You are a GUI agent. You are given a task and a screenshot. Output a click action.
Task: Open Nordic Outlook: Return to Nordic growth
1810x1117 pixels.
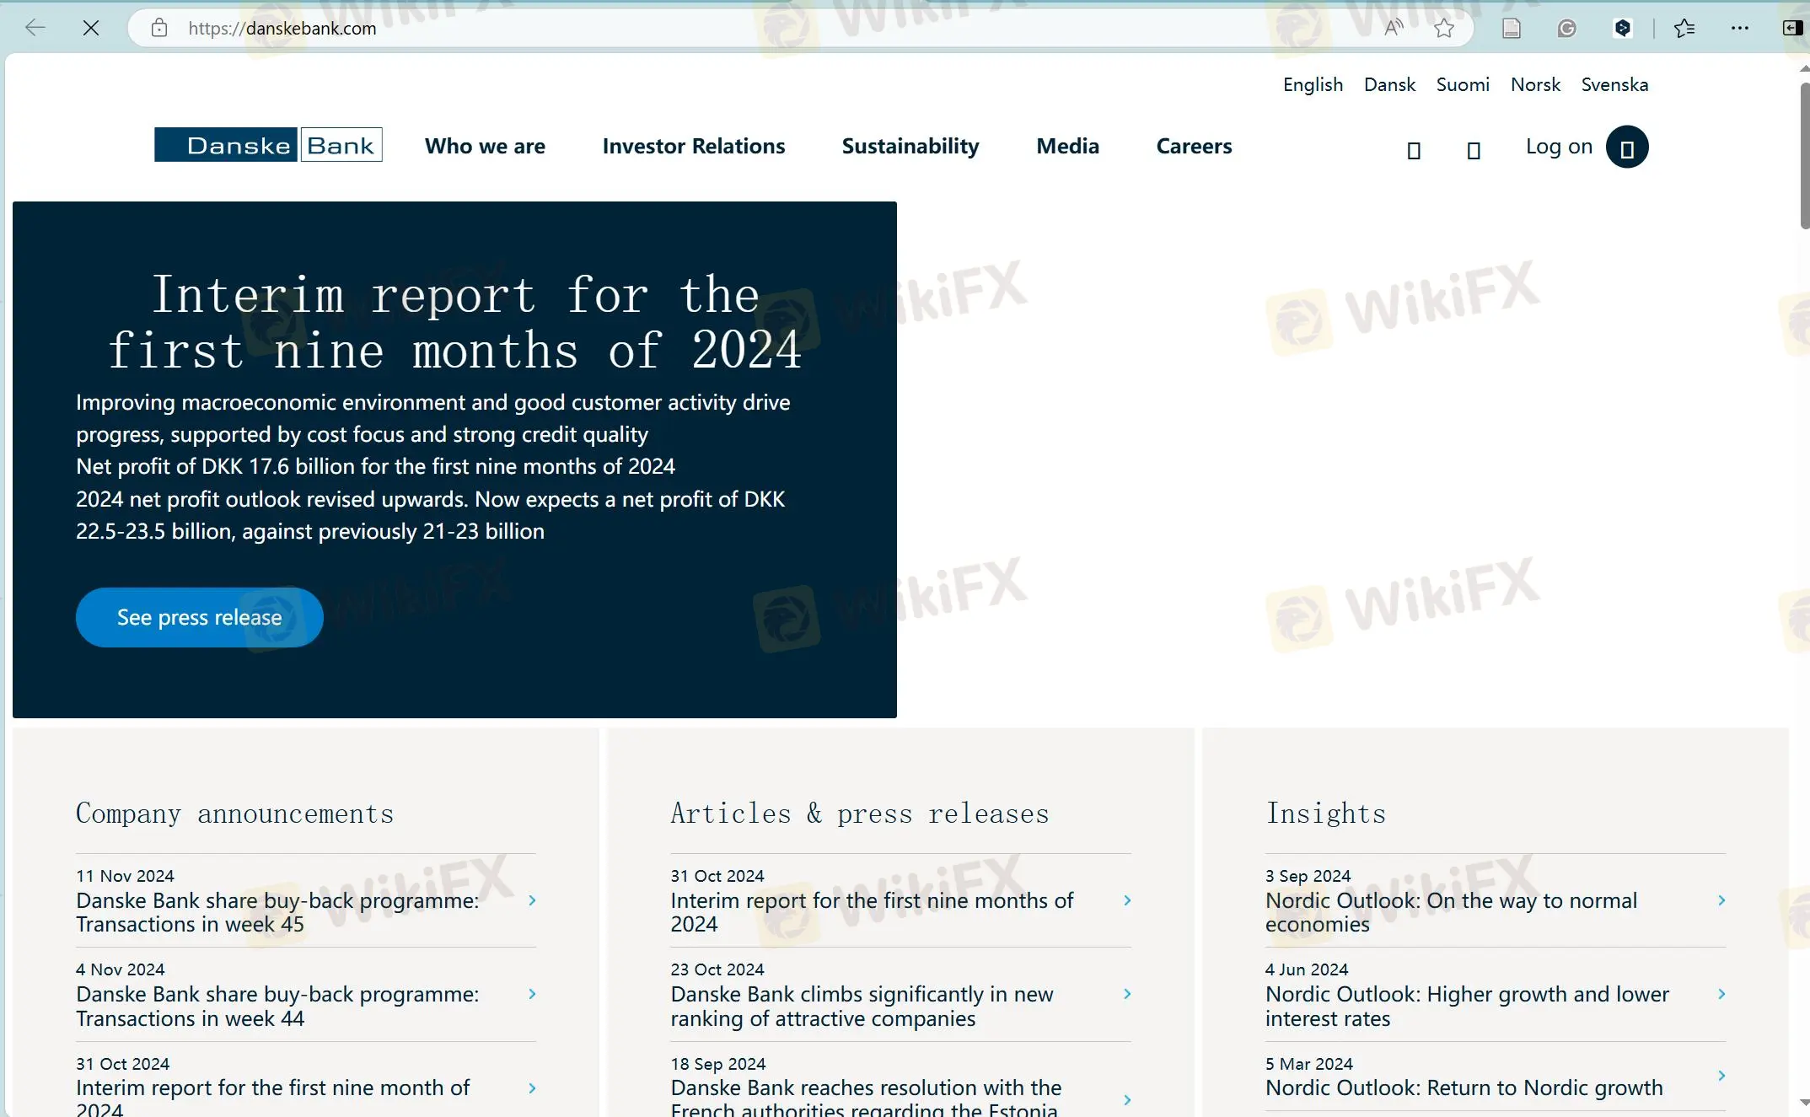tap(1464, 1088)
